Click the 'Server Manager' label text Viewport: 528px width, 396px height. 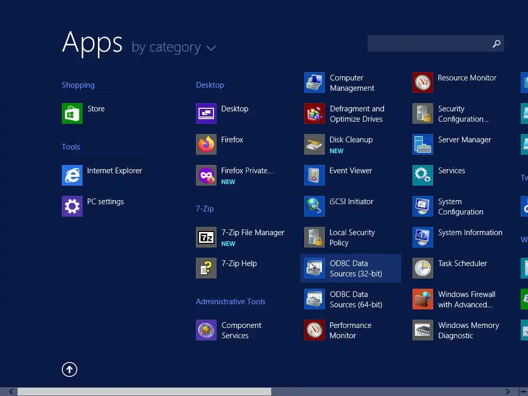click(x=465, y=140)
